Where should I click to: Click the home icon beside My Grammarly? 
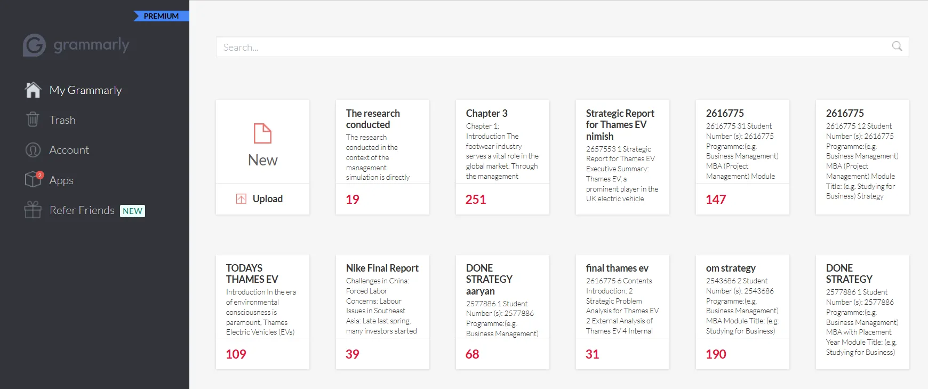tap(33, 90)
